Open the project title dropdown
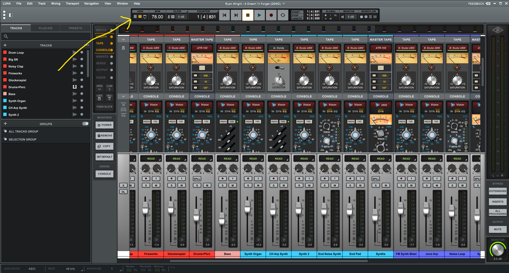Viewport: 509px width, 273px height. (284, 4)
